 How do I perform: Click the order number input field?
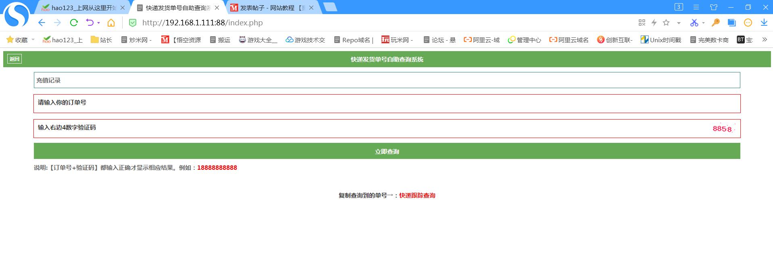387,103
